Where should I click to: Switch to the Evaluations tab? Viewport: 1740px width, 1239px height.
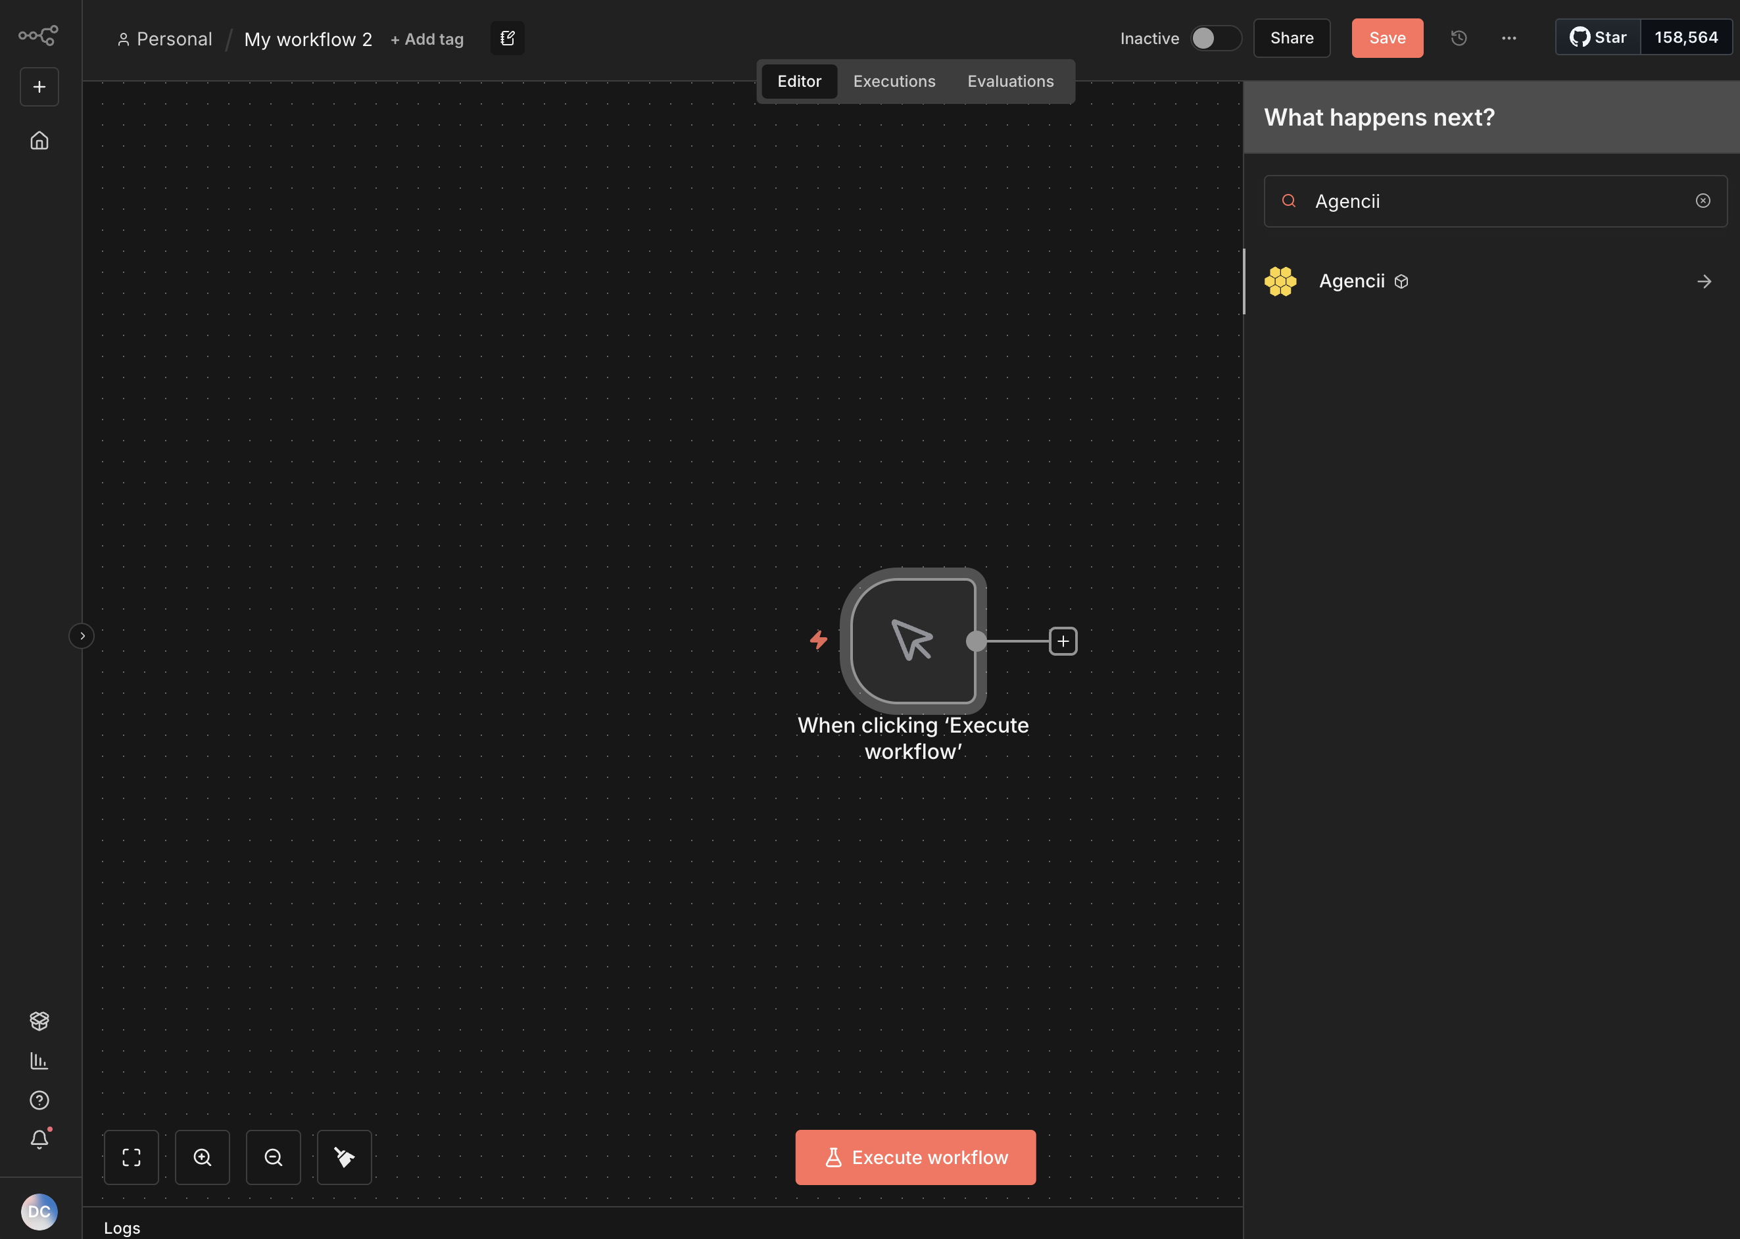(1010, 81)
